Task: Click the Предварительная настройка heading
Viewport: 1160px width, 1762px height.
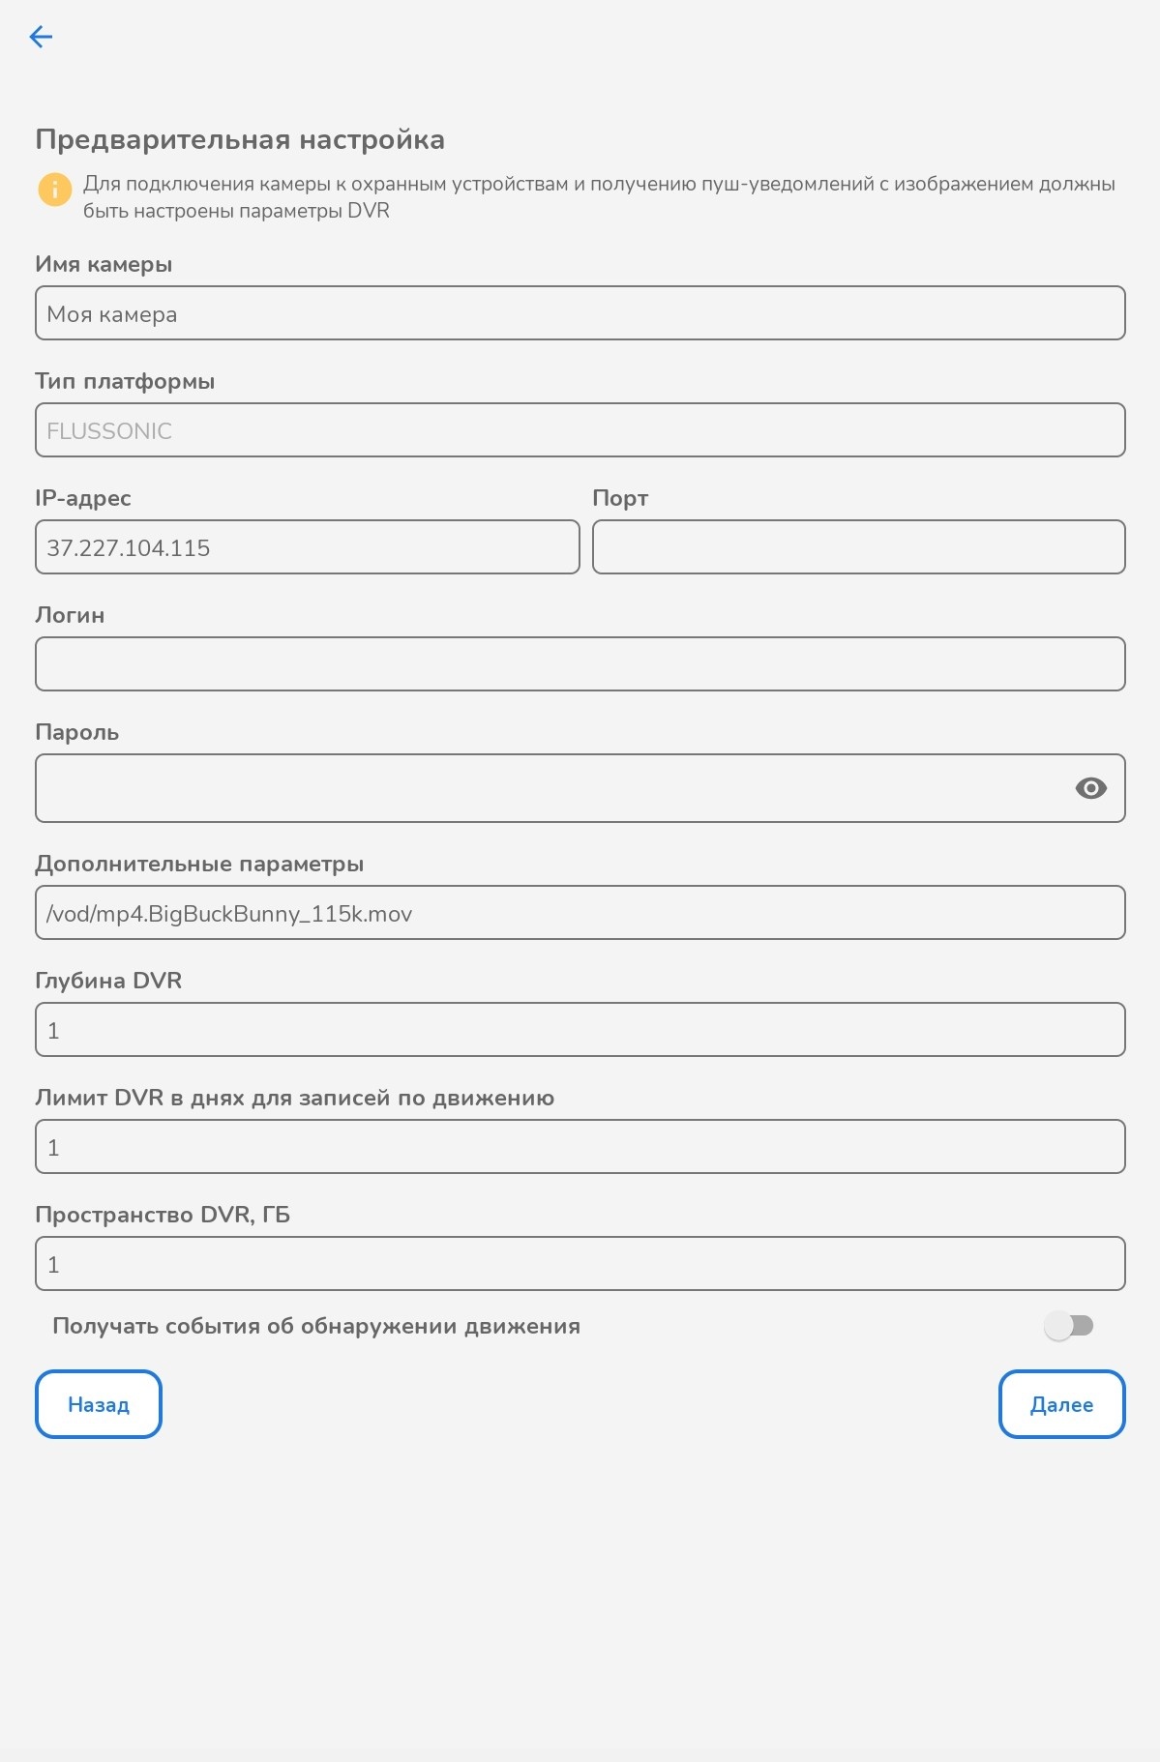Action: (x=240, y=139)
